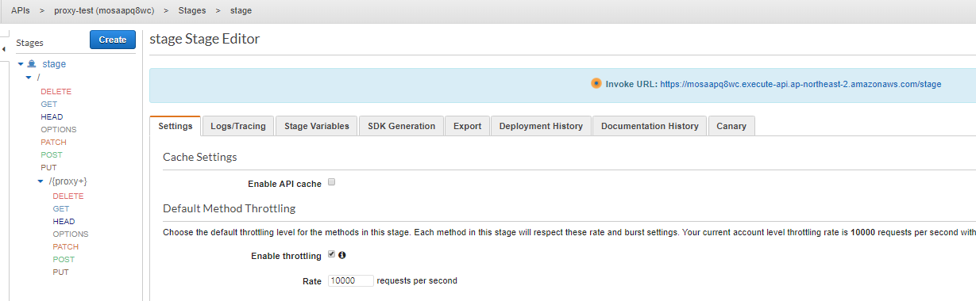Open Stage Variables tab
The image size is (976, 301).
316,126
